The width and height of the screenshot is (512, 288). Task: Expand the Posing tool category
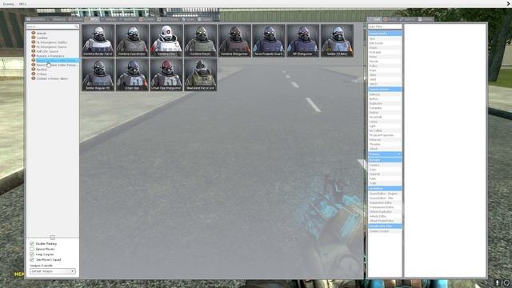coord(385,154)
